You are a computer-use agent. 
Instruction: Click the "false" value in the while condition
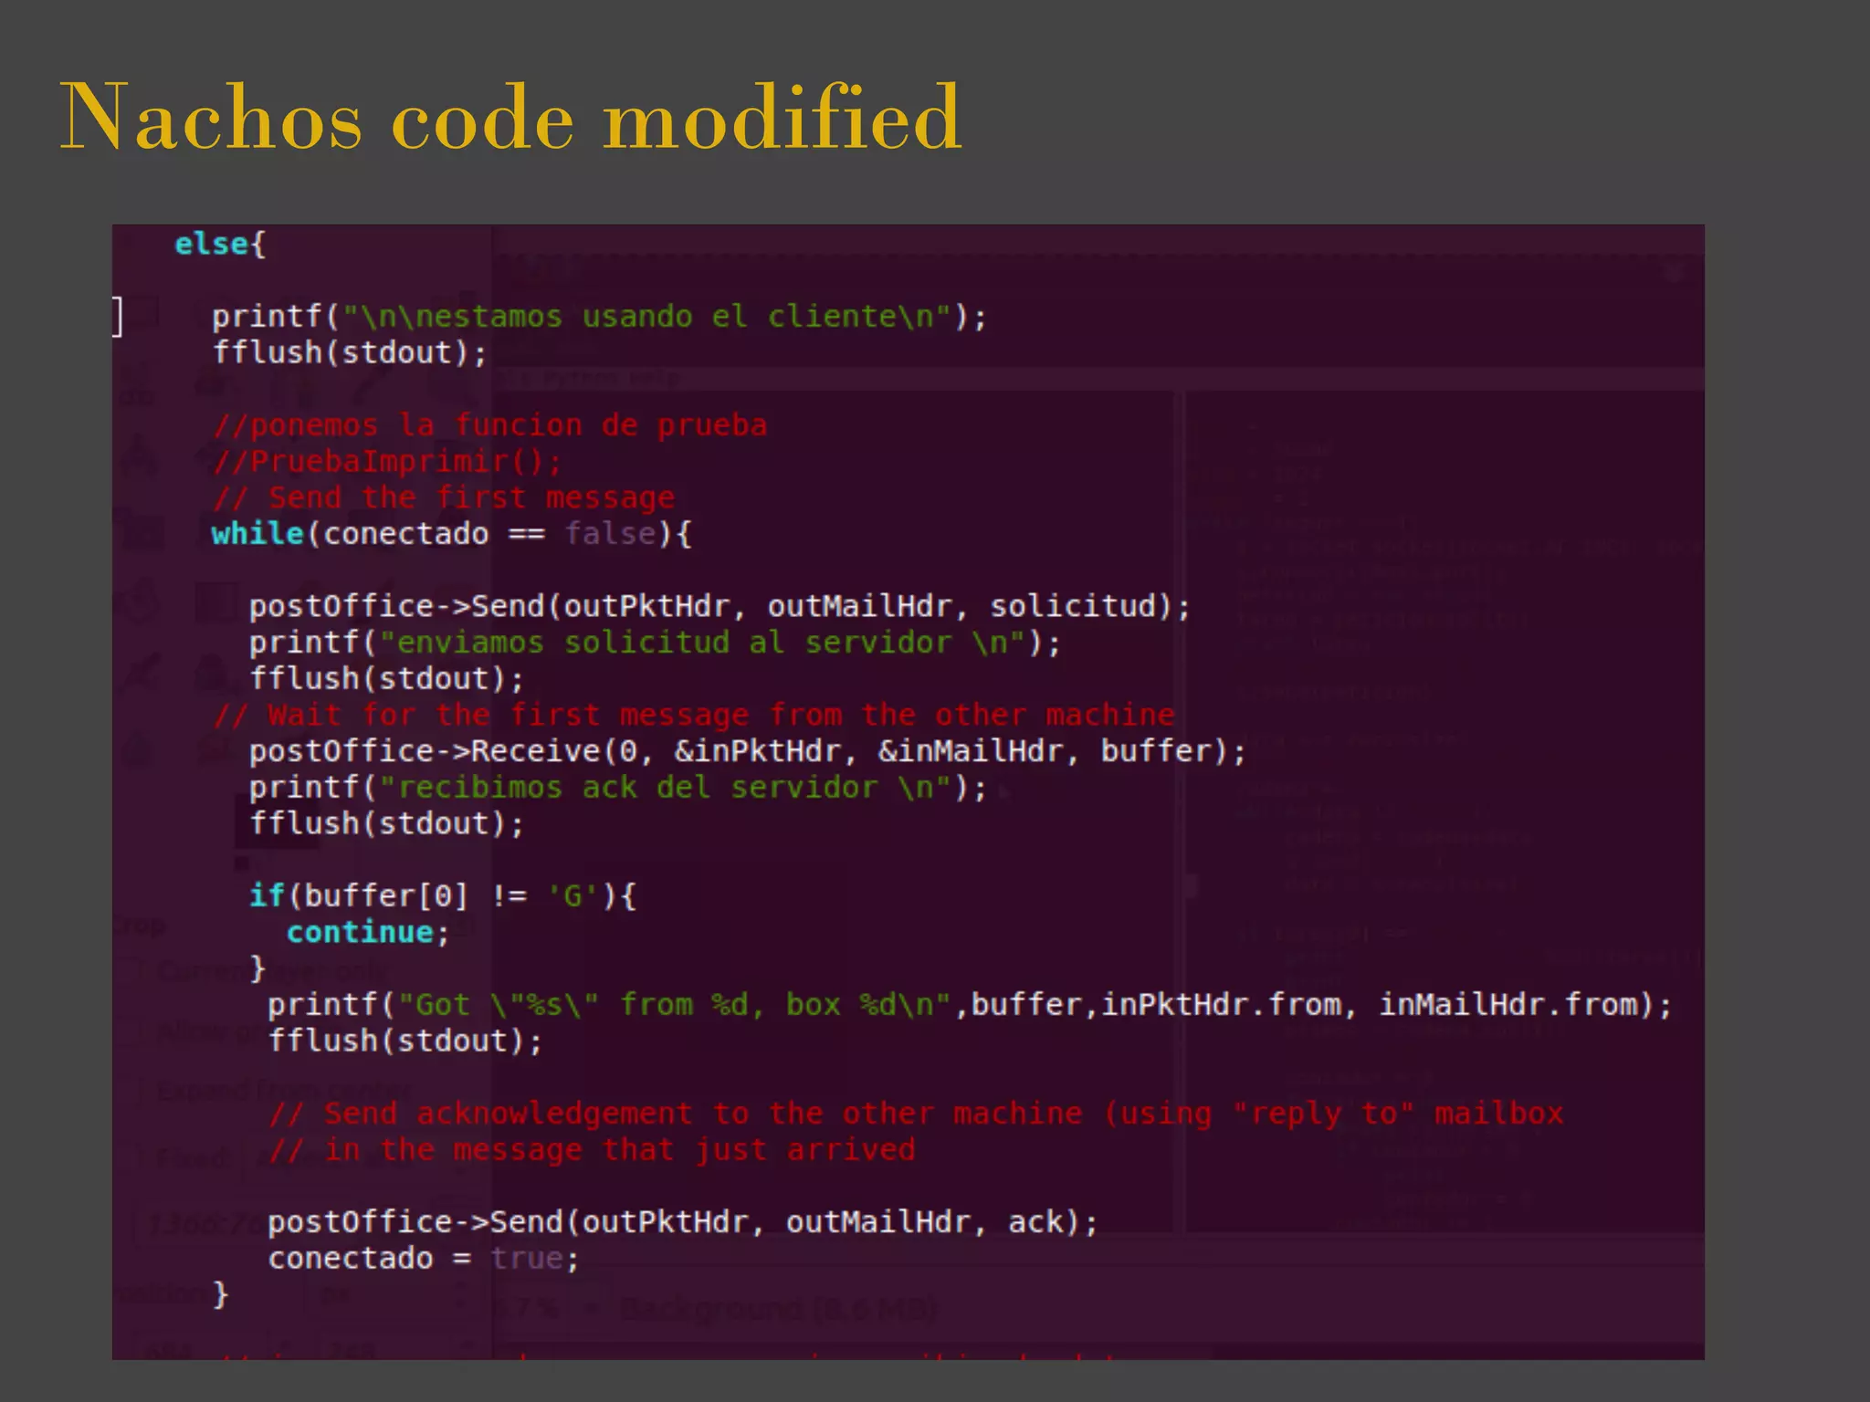(609, 533)
